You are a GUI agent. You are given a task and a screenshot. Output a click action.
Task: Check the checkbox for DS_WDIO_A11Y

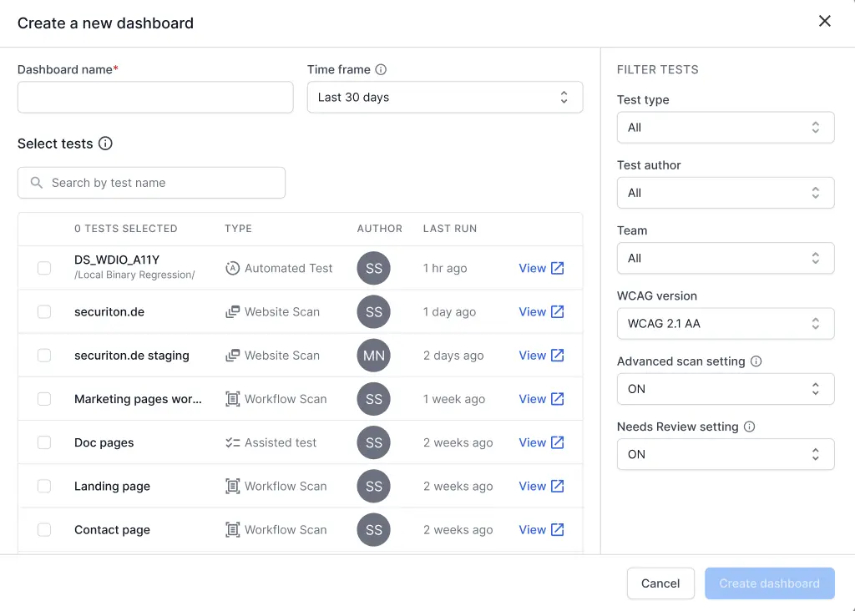click(44, 268)
